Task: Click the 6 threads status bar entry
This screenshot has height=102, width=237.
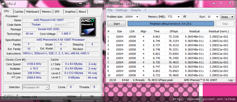Action: [139, 80]
